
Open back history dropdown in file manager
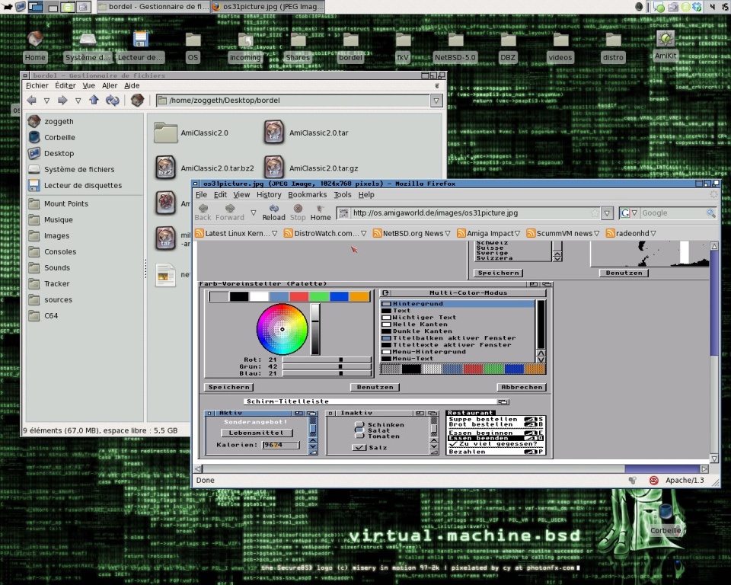(46, 101)
